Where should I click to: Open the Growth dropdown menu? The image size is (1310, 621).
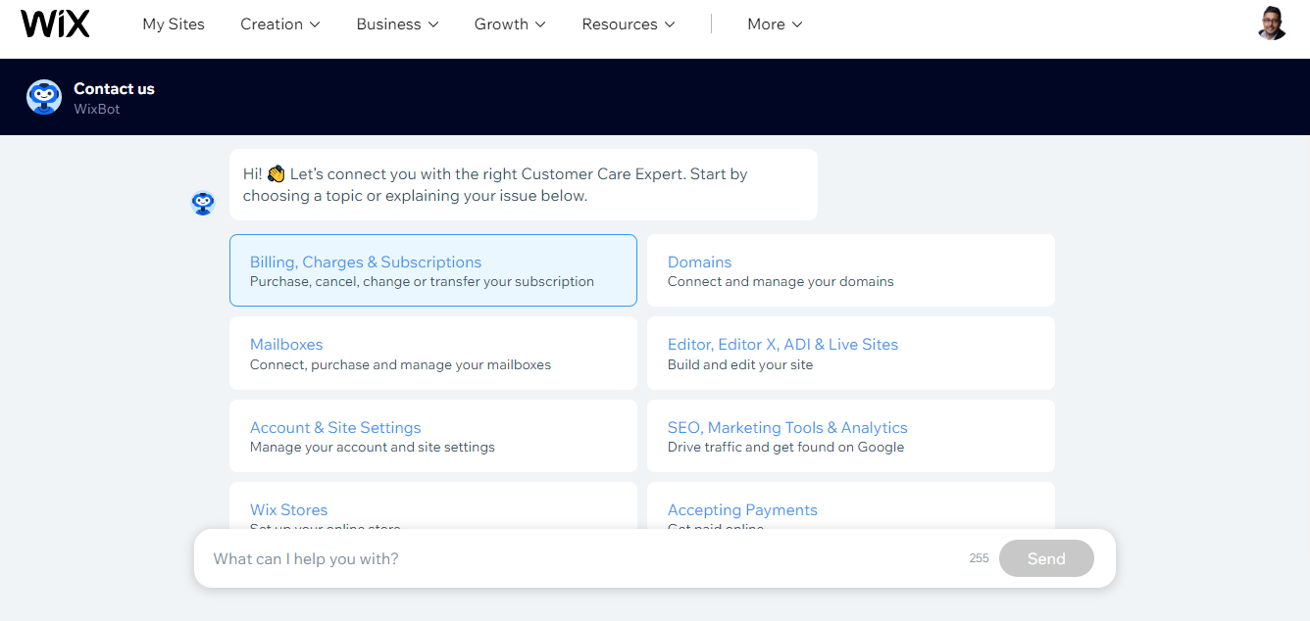tap(510, 24)
